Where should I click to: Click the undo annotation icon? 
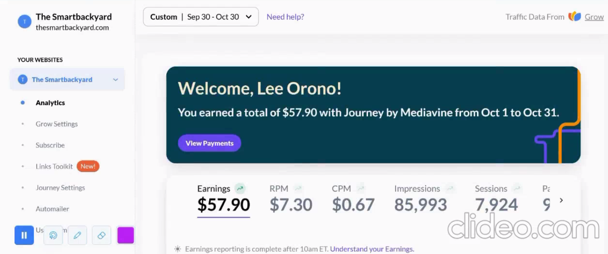pyautogui.click(x=53, y=235)
